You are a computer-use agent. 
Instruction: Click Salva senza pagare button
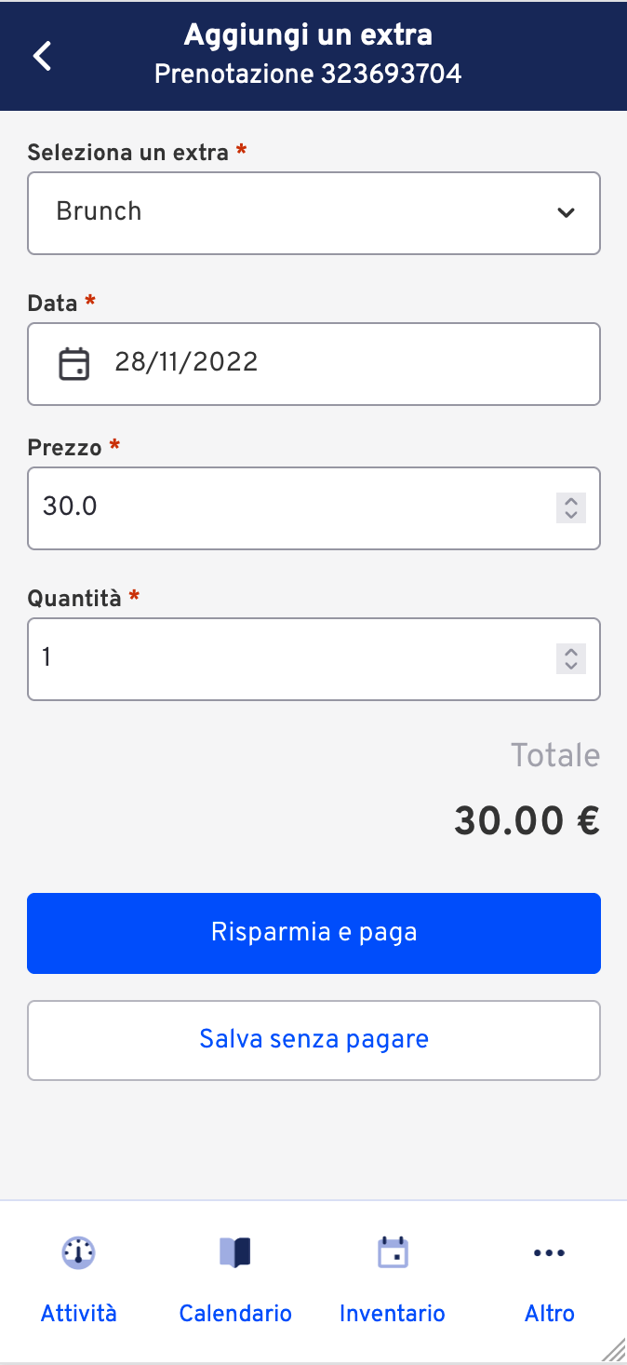[x=313, y=1040]
